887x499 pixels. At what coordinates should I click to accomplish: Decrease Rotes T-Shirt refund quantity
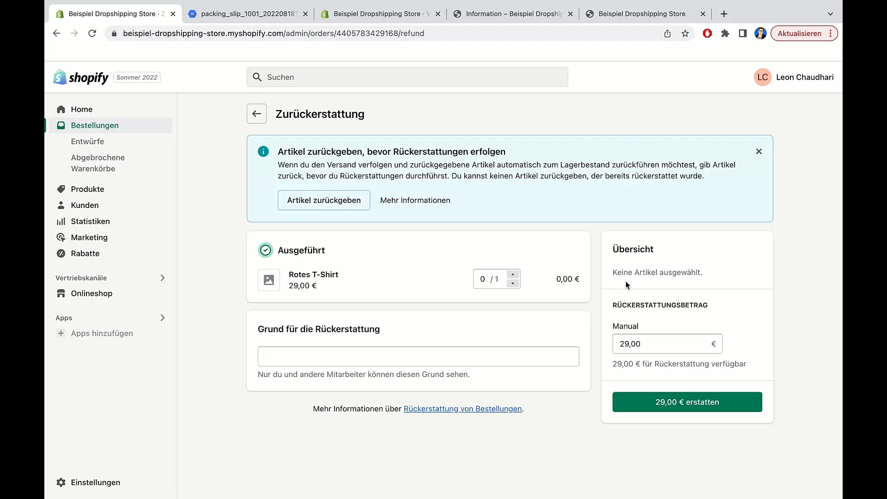[513, 283]
